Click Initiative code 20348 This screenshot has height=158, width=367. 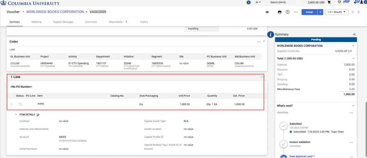[127, 63]
